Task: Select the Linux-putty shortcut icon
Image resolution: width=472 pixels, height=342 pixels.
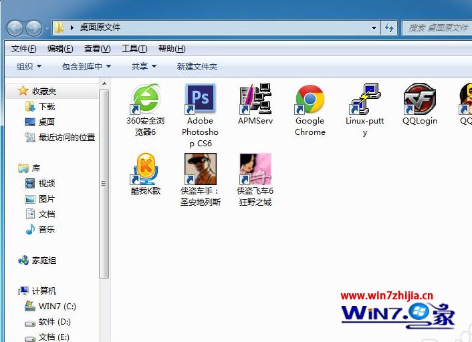Action: (365, 100)
